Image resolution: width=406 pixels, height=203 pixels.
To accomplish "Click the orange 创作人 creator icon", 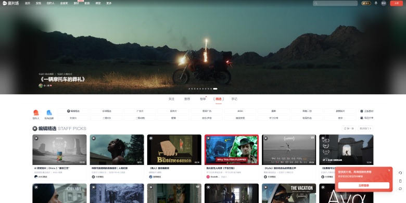I will click(x=36, y=112).
